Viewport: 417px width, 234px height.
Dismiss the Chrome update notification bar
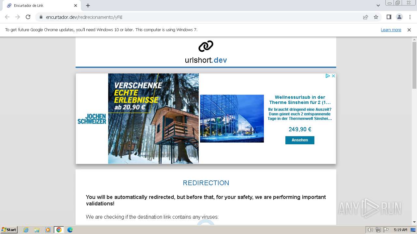(409, 30)
